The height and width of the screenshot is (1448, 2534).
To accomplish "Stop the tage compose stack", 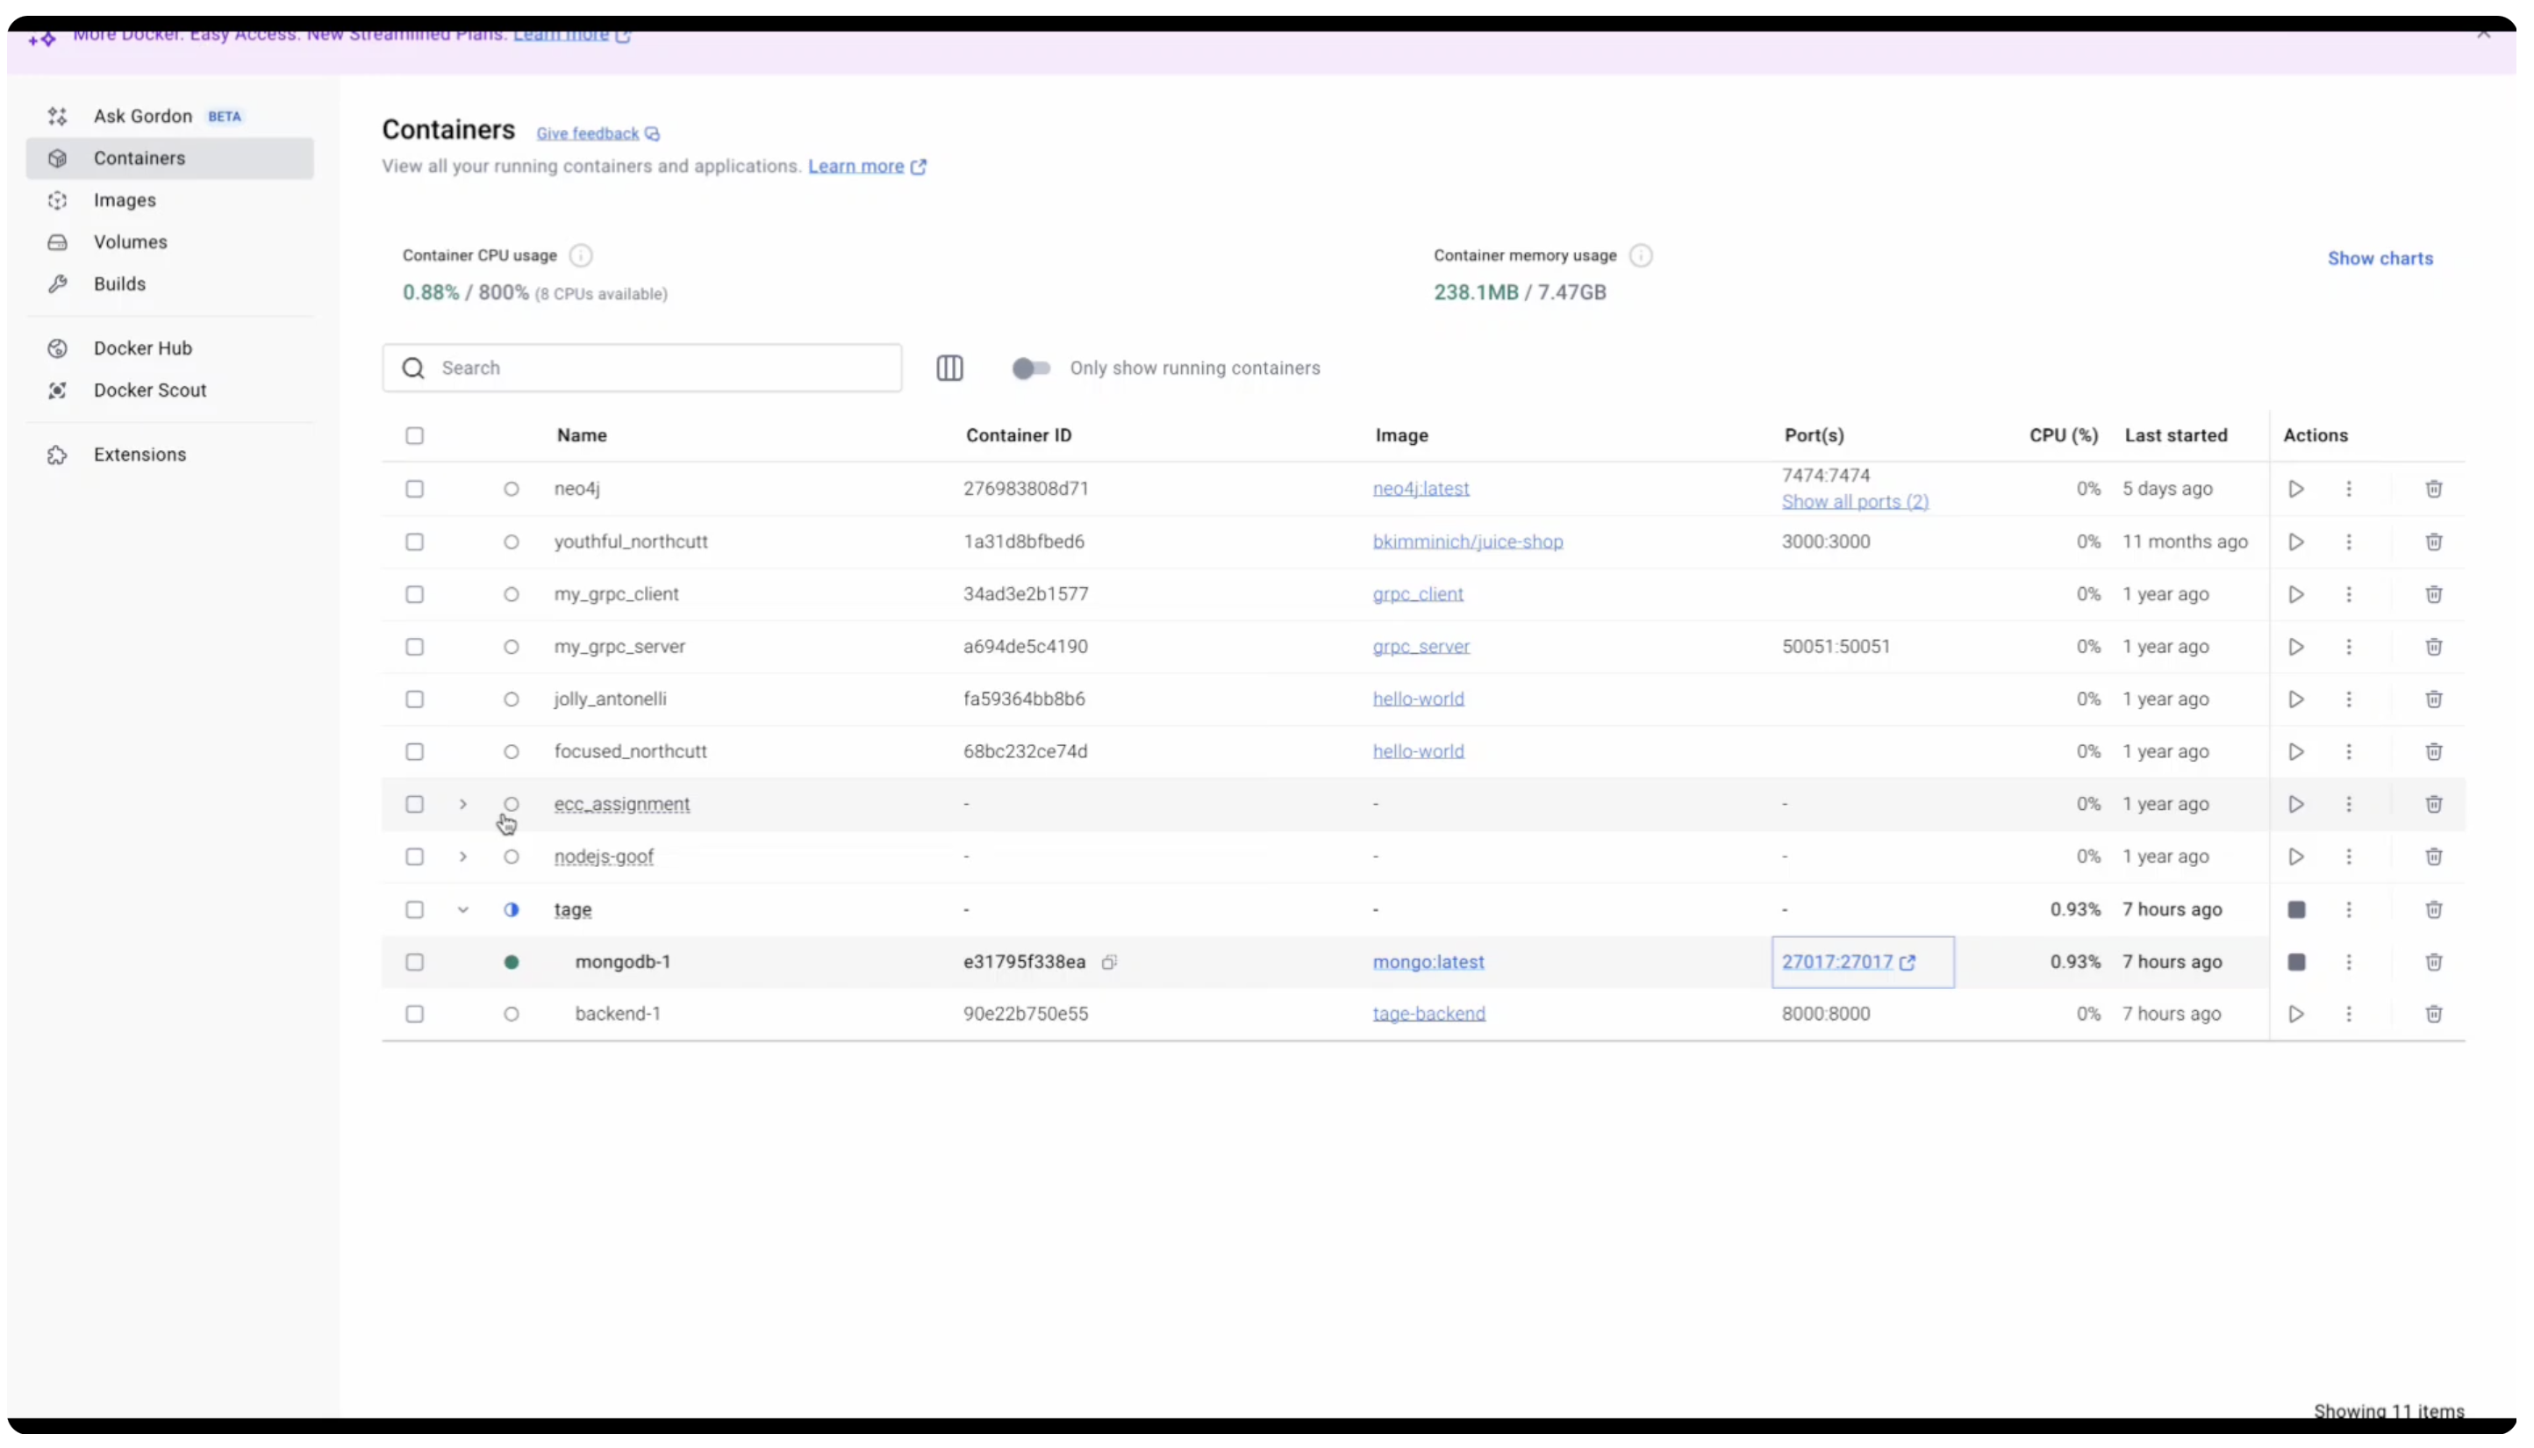I will pos(2295,909).
